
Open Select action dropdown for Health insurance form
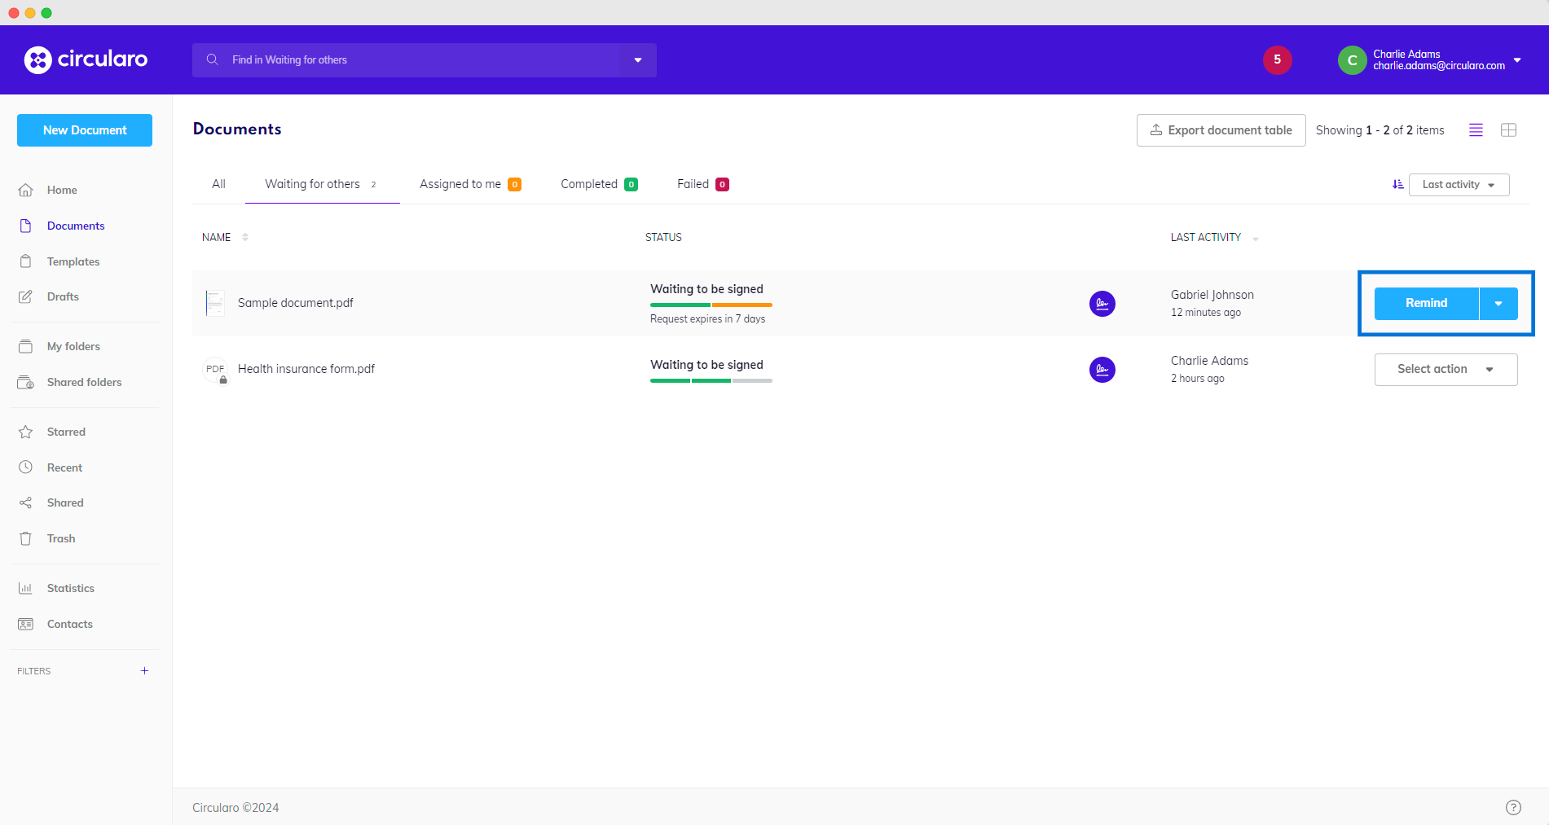(1446, 370)
